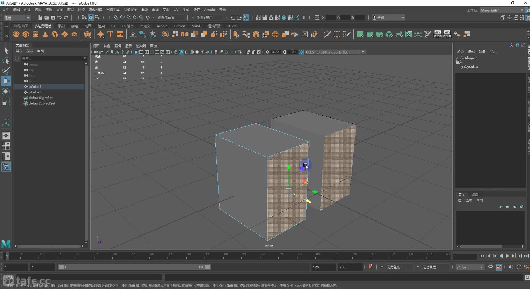Open the 24 fps frame rate dropdown
530x289 pixels.
click(470, 267)
